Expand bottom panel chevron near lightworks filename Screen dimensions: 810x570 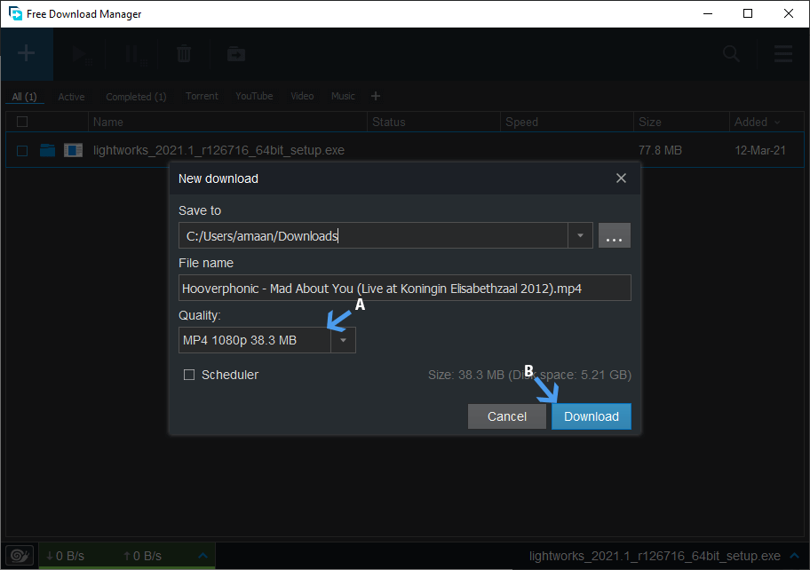point(794,556)
